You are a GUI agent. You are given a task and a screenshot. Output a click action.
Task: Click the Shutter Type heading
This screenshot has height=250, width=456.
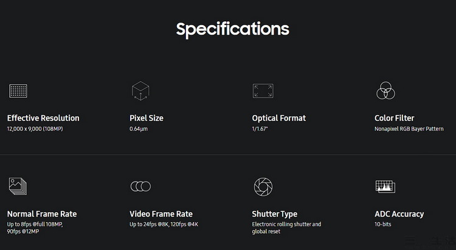tap(275, 214)
